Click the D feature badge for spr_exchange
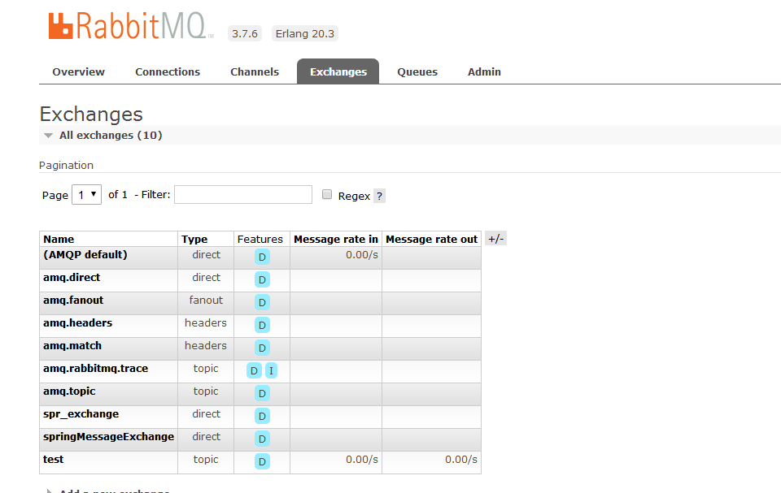 [x=262, y=417]
